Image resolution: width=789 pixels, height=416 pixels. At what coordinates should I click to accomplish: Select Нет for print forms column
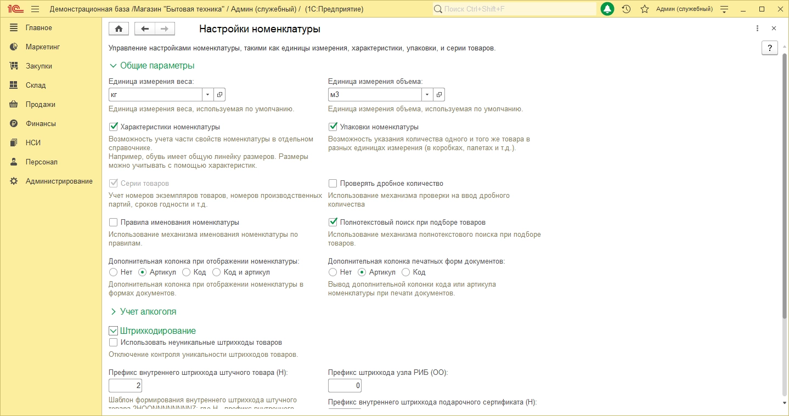[332, 272]
